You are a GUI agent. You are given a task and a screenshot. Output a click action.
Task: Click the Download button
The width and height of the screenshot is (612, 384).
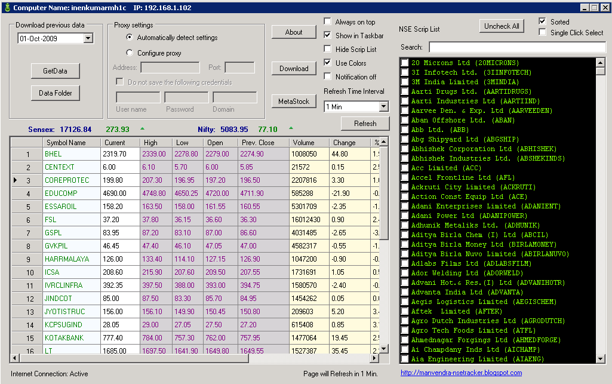click(x=294, y=69)
